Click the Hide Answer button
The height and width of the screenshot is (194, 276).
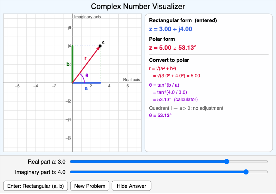(131, 186)
